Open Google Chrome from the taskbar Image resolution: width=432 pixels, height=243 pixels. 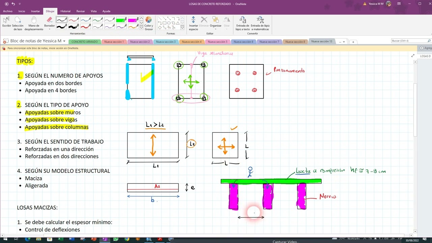point(127,239)
